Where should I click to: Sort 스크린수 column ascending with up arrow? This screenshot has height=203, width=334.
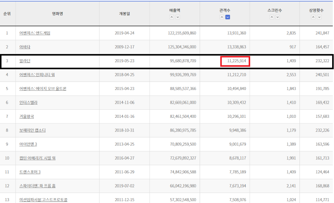(272, 17)
